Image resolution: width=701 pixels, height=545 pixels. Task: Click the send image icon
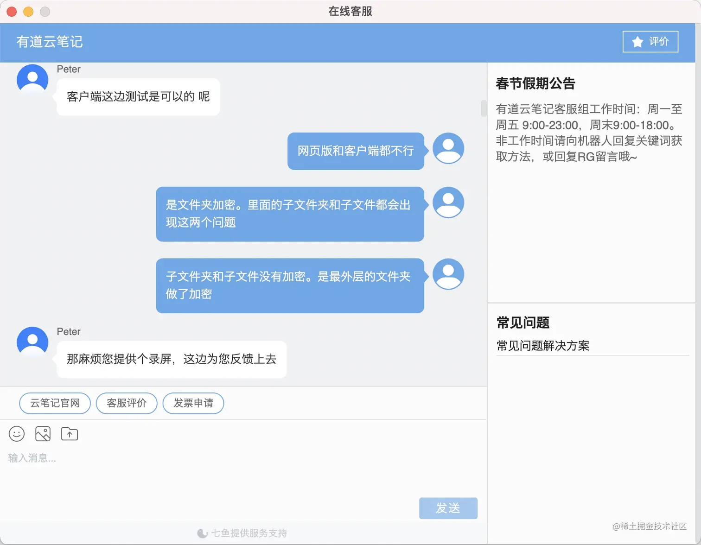(43, 434)
